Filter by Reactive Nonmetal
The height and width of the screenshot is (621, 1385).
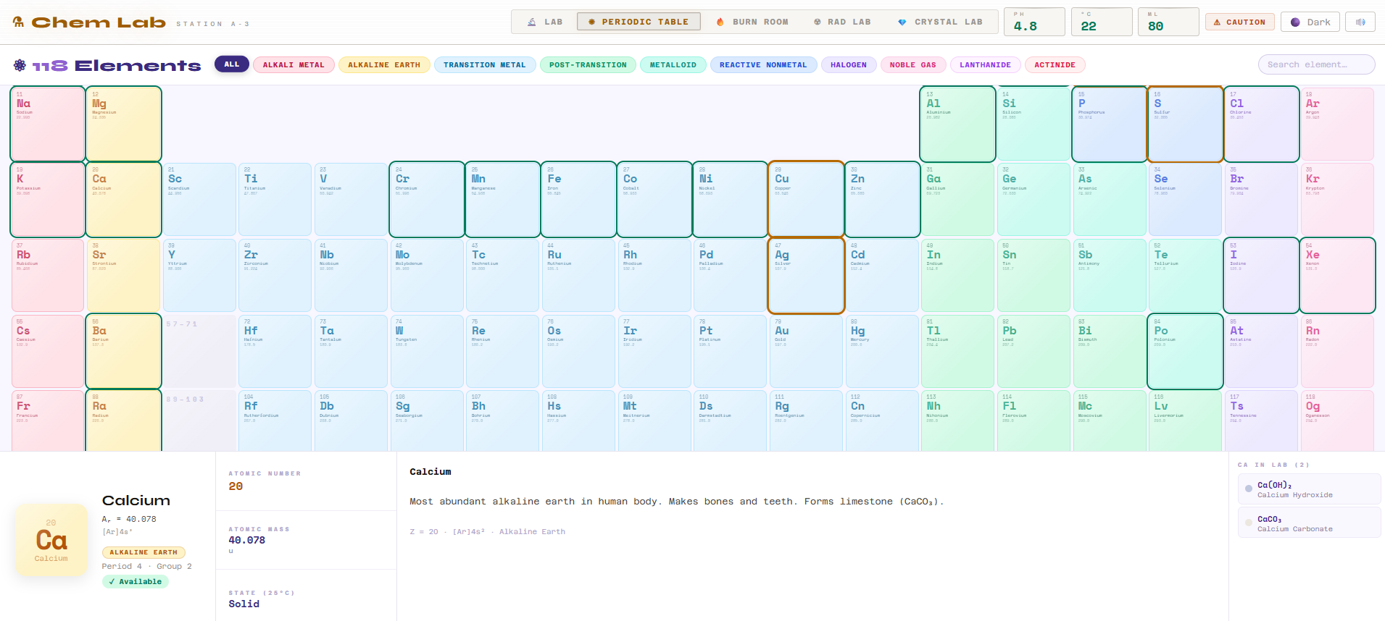point(763,64)
